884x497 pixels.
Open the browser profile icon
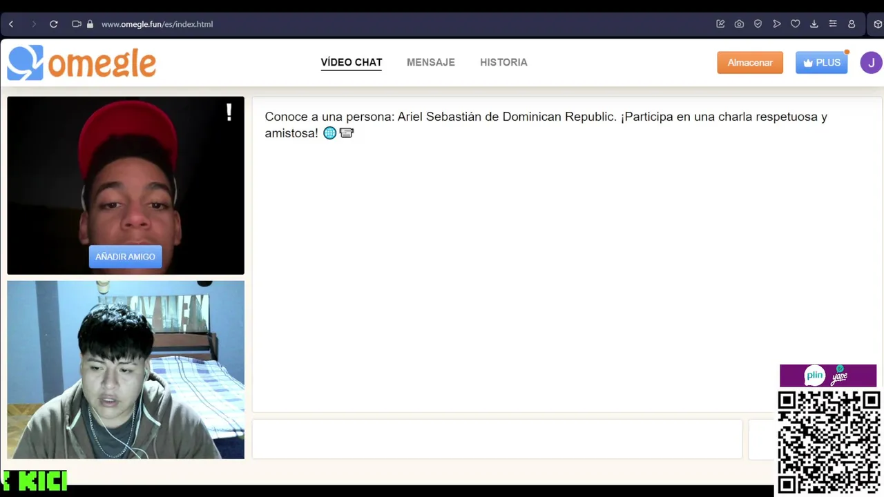click(852, 24)
